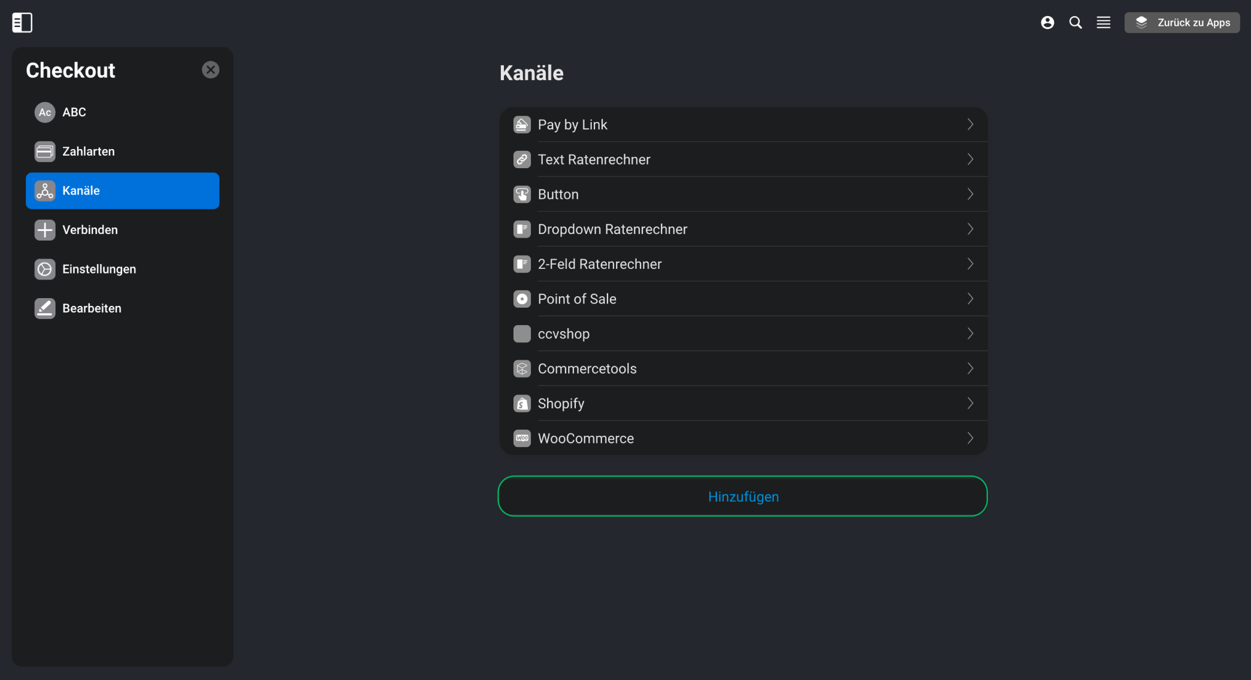
Task: Close the Checkout sidebar panel
Action: coord(210,70)
